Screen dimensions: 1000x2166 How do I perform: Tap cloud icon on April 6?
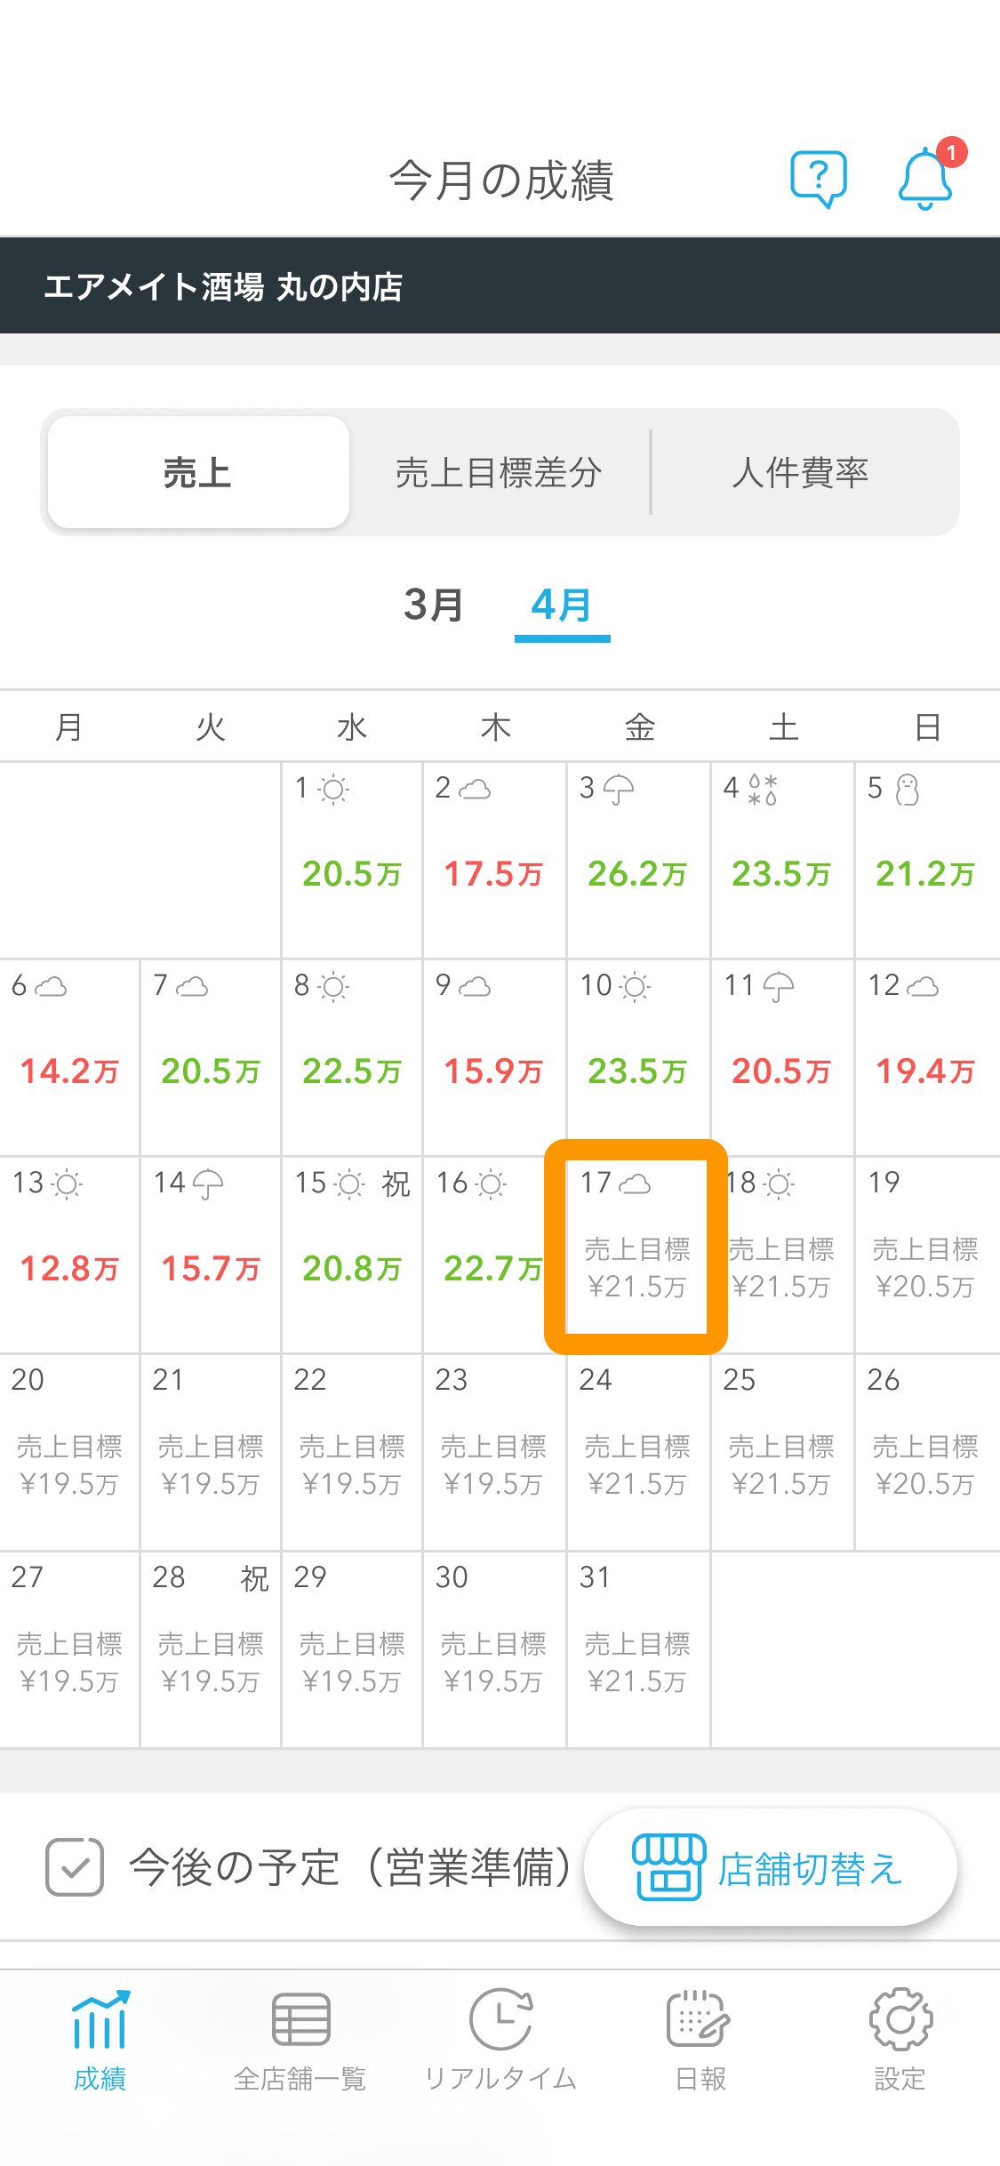pos(50,986)
